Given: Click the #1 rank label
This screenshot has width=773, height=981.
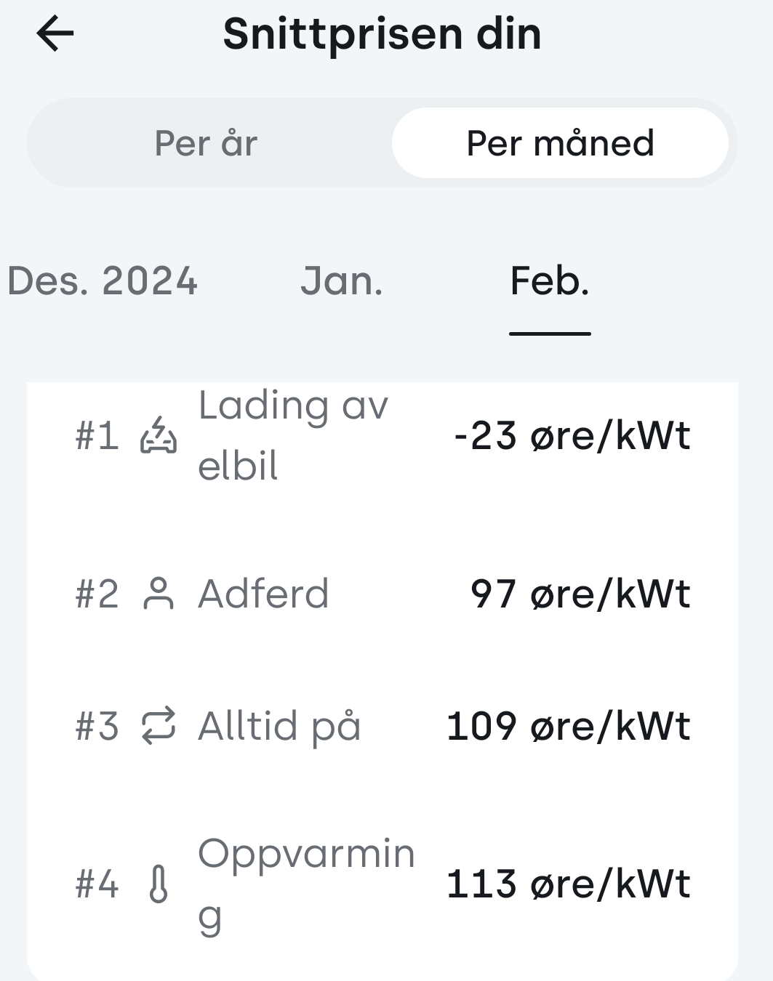Looking at the screenshot, I should click(x=97, y=436).
